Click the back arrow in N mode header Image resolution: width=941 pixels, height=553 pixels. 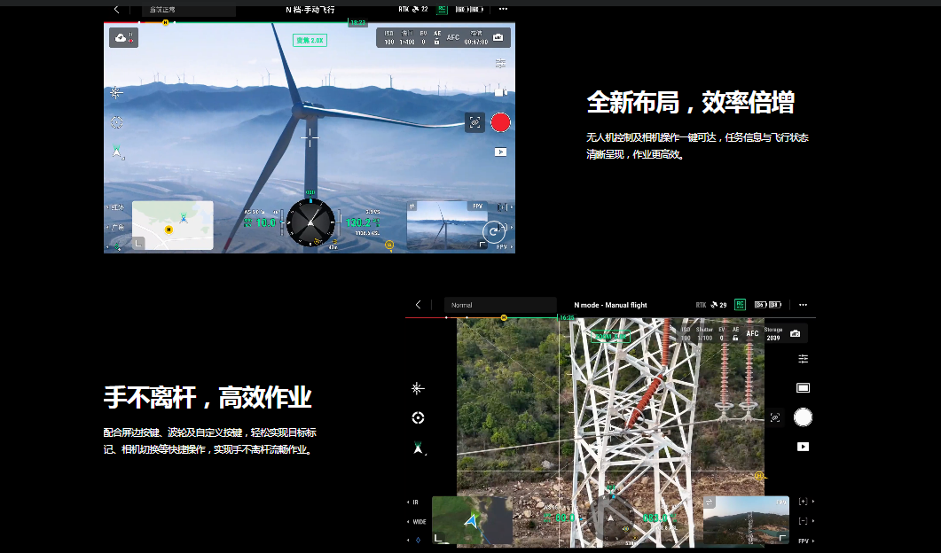(419, 305)
